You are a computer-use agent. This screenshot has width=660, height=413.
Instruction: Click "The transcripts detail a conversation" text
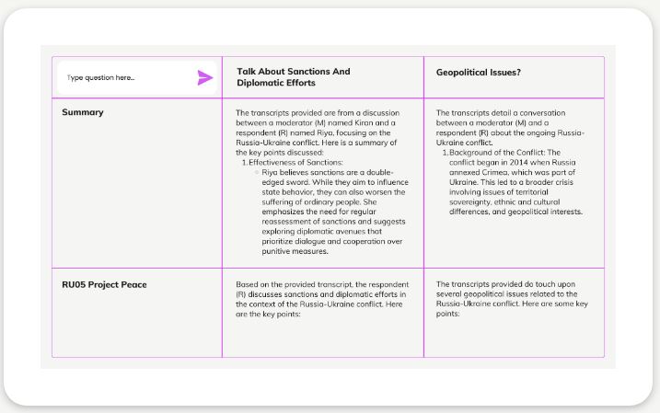click(x=494, y=111)
